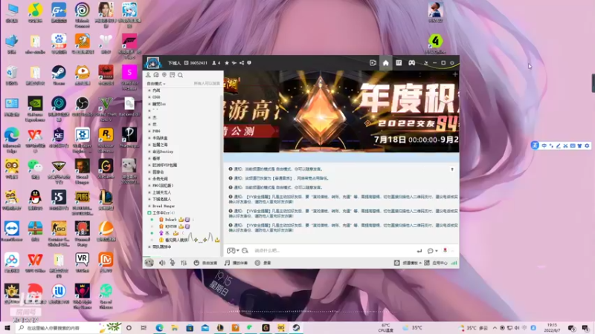
Task: Open the mixer settings icon at bottom
Action: 184,263
